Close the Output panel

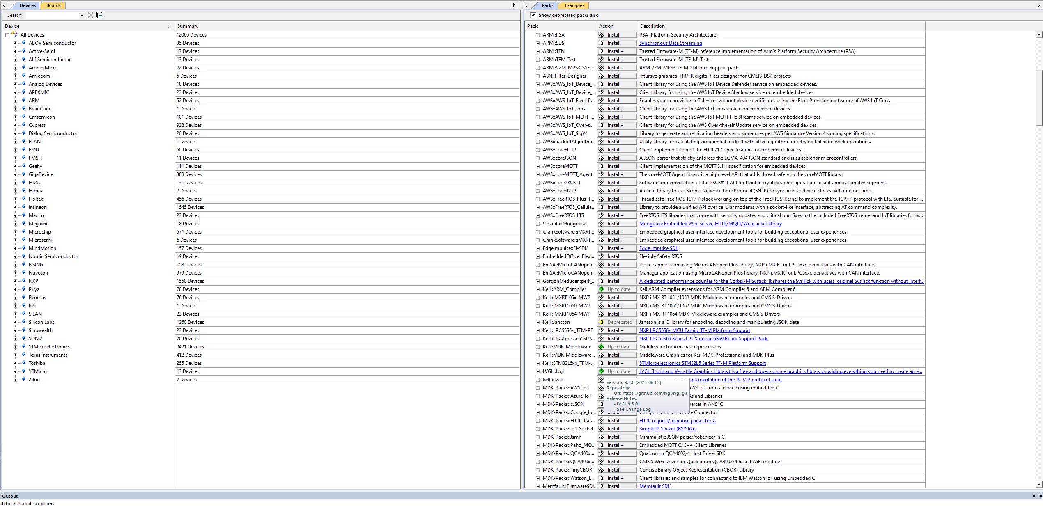(1040, 496)
